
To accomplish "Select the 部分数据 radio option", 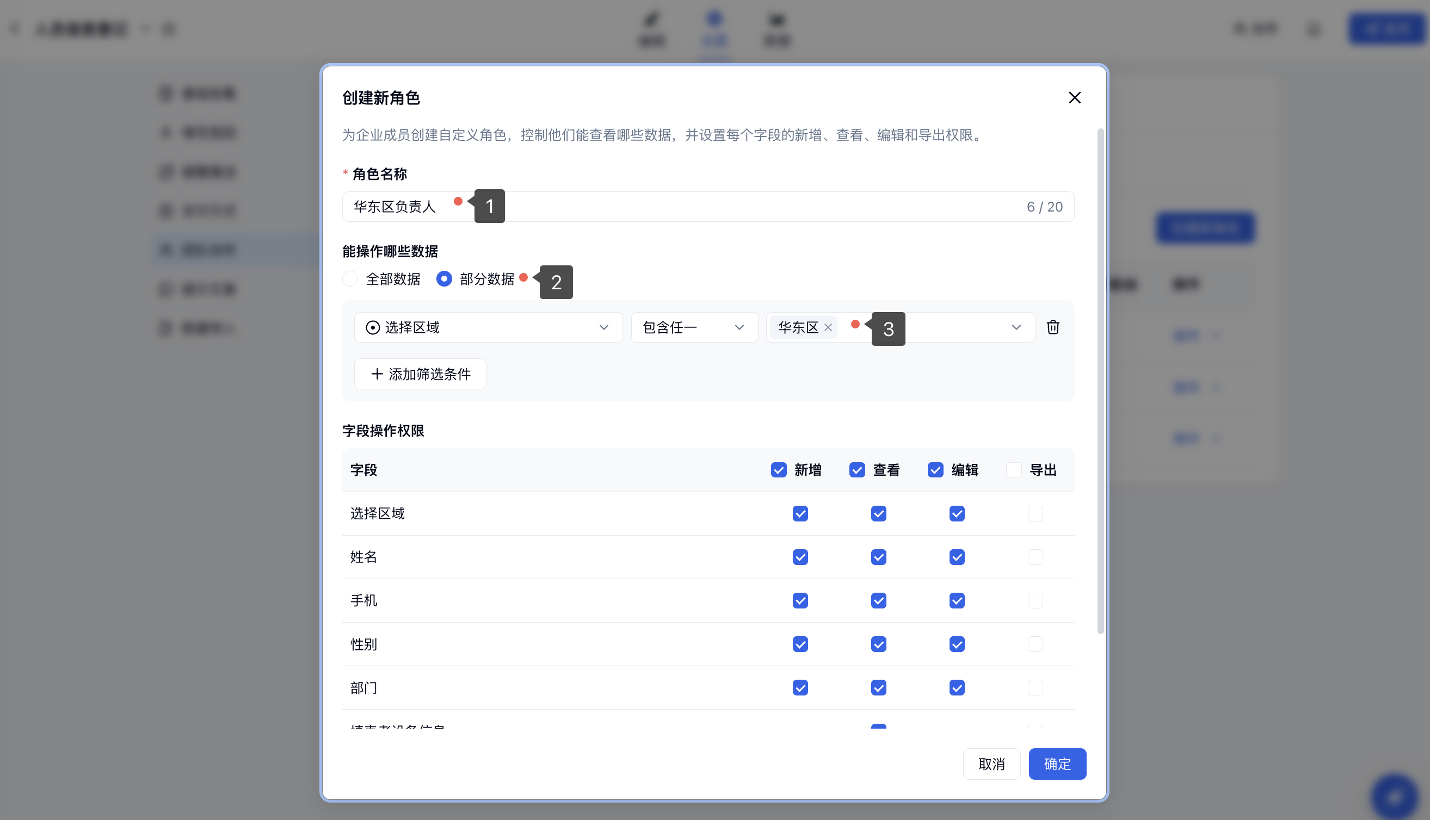I will coord(444,279).
